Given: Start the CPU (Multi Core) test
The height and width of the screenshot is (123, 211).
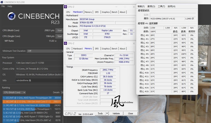Looking at the screenshot, I should tap(60, 30).
